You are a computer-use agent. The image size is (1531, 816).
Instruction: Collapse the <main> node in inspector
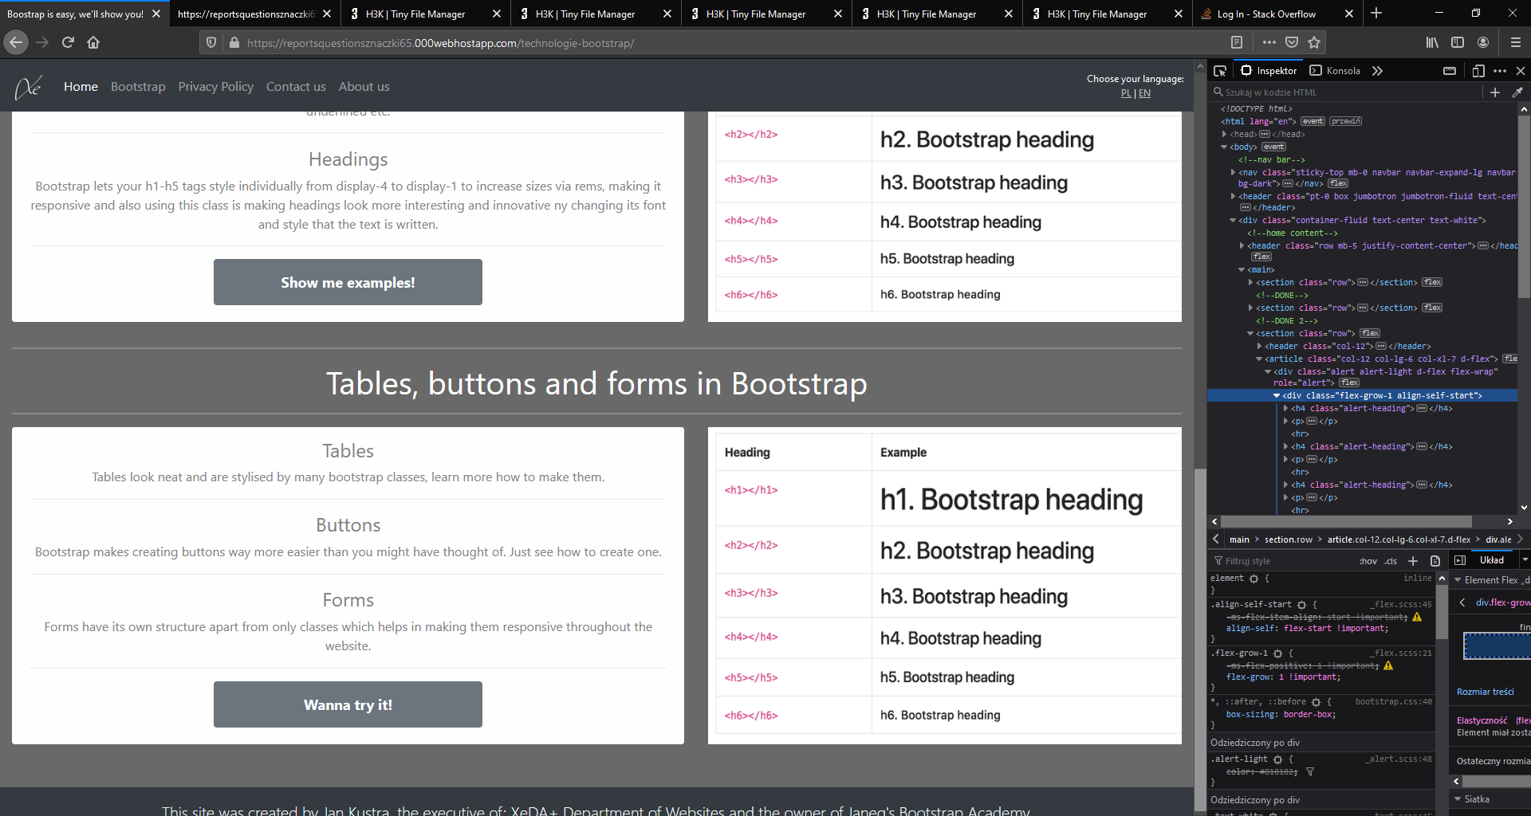tap(1242, 269)
